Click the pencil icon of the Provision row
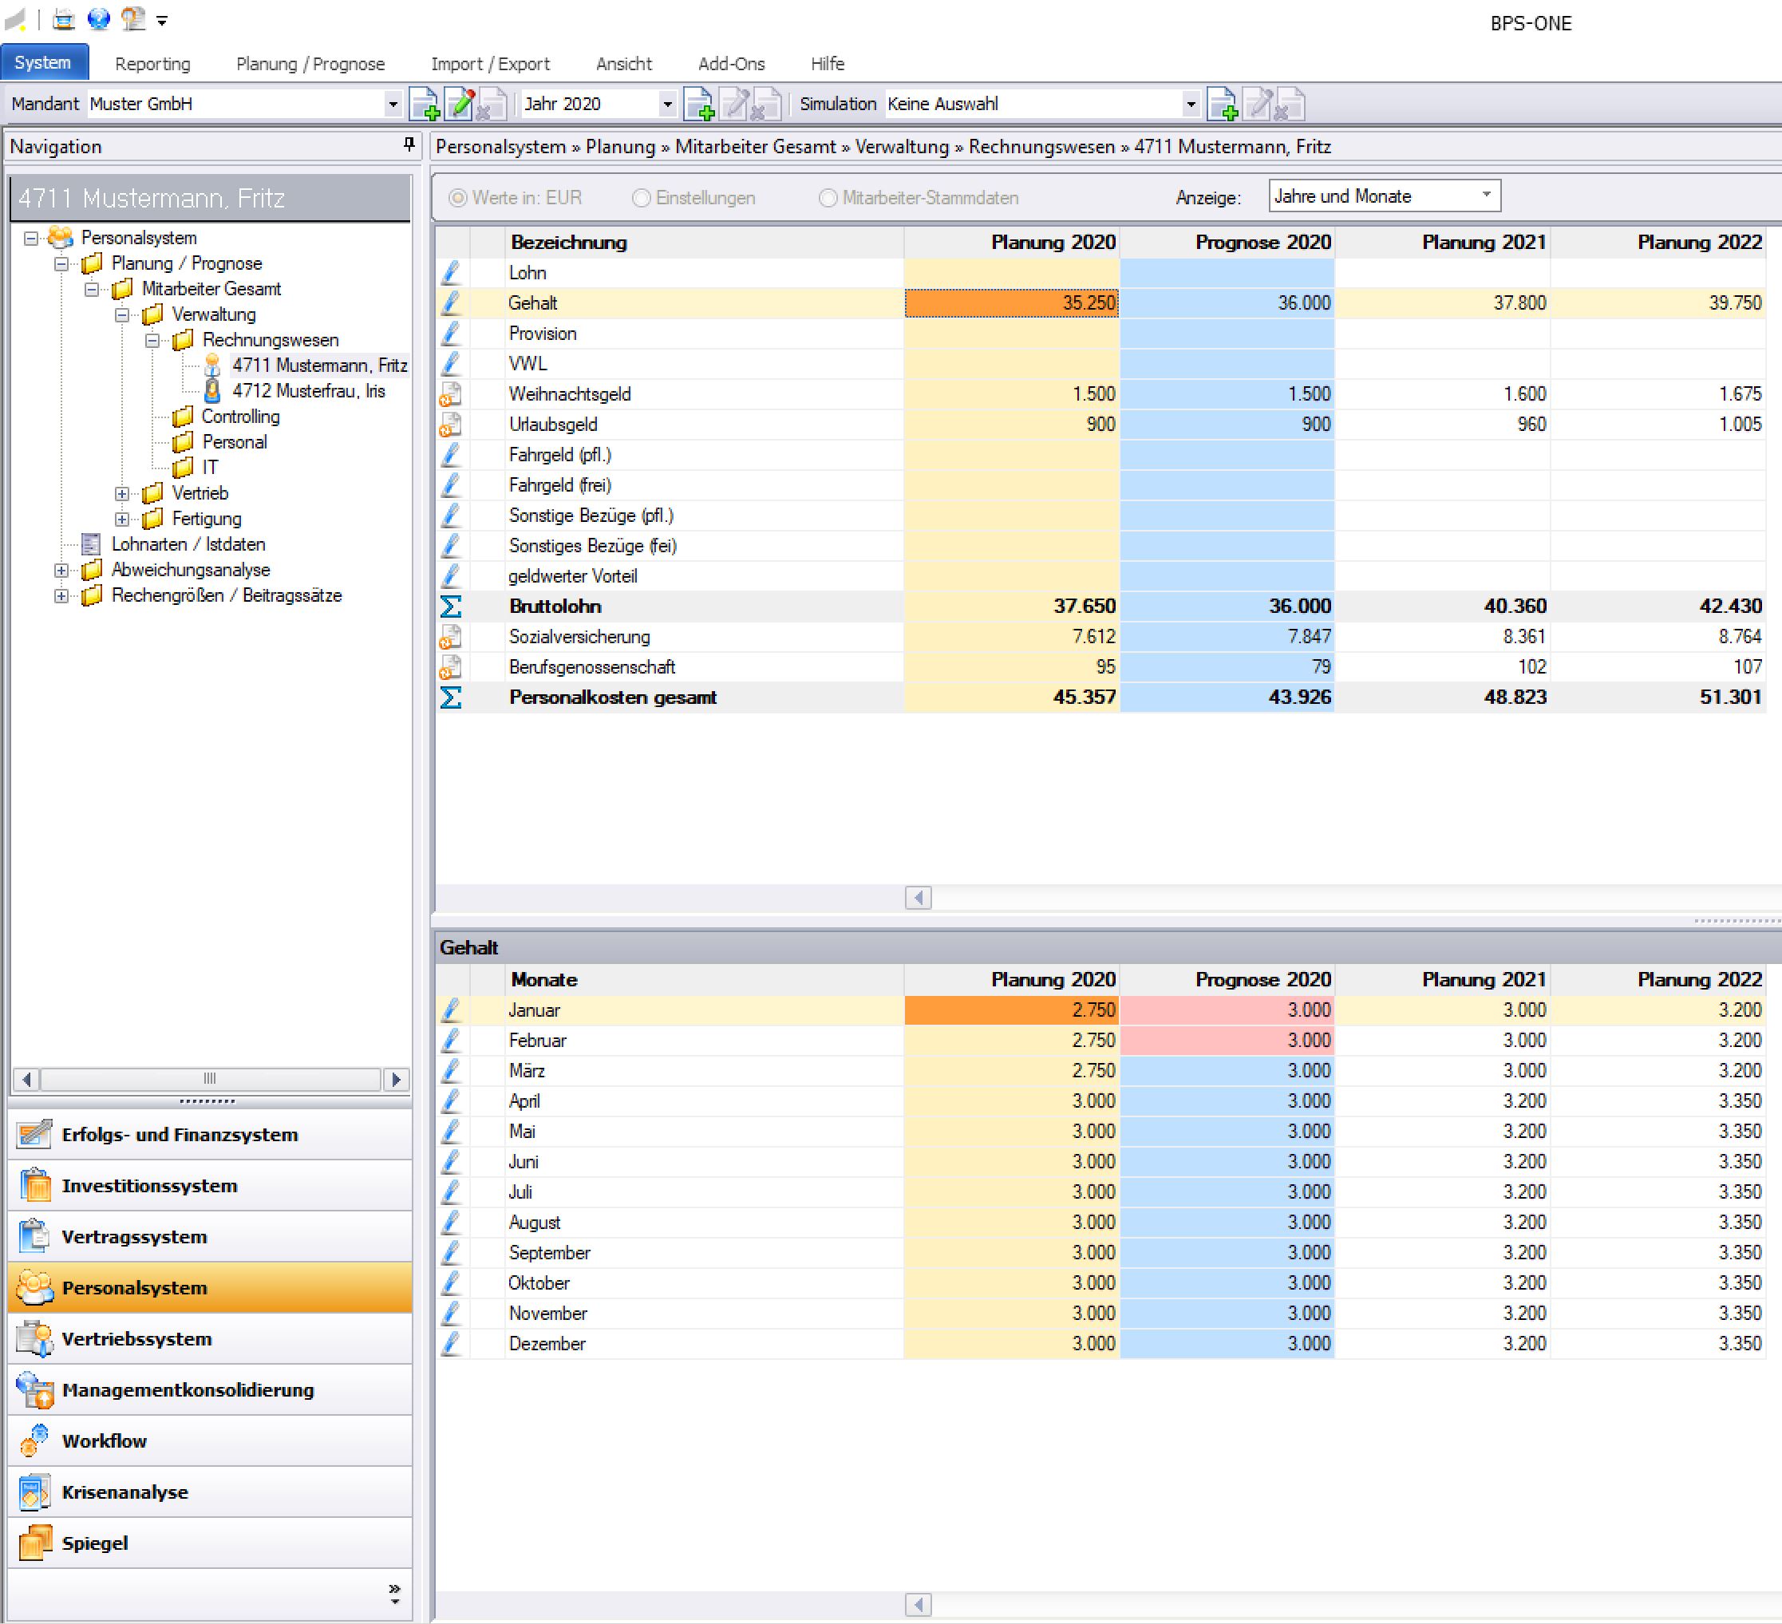Image resolution: width=1782 pixels, height=1624 pixels. pos(451,334)
